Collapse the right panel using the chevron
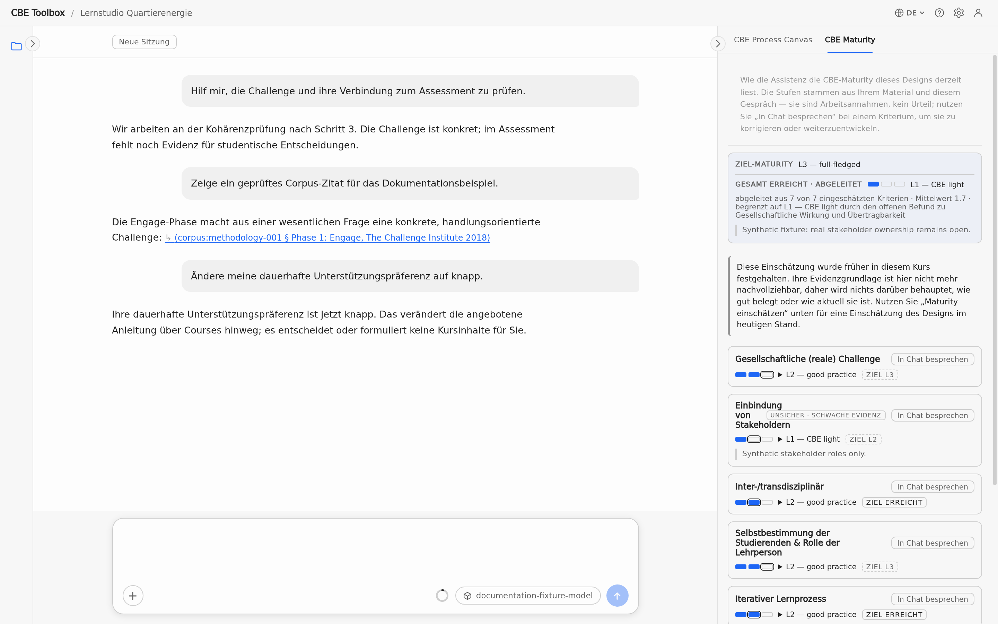 coord(718,43)
